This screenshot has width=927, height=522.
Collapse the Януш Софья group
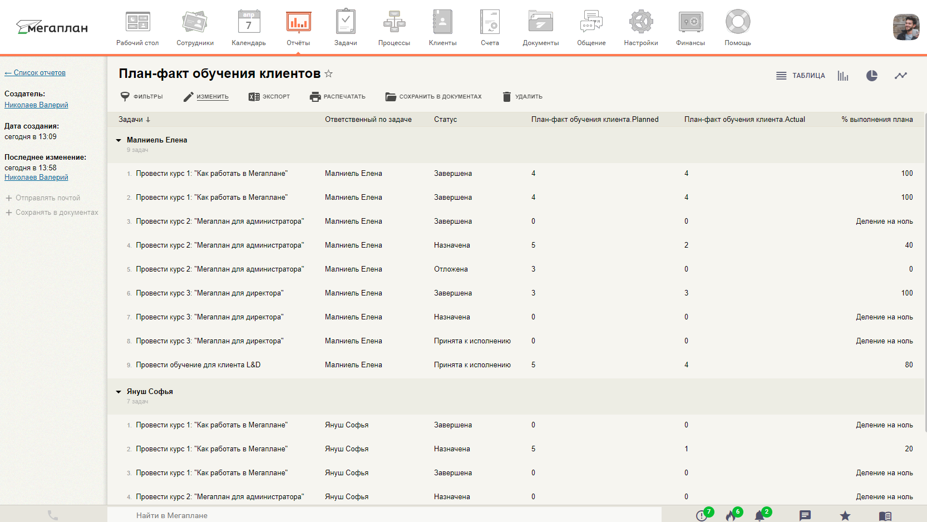(x=119, y=392)
